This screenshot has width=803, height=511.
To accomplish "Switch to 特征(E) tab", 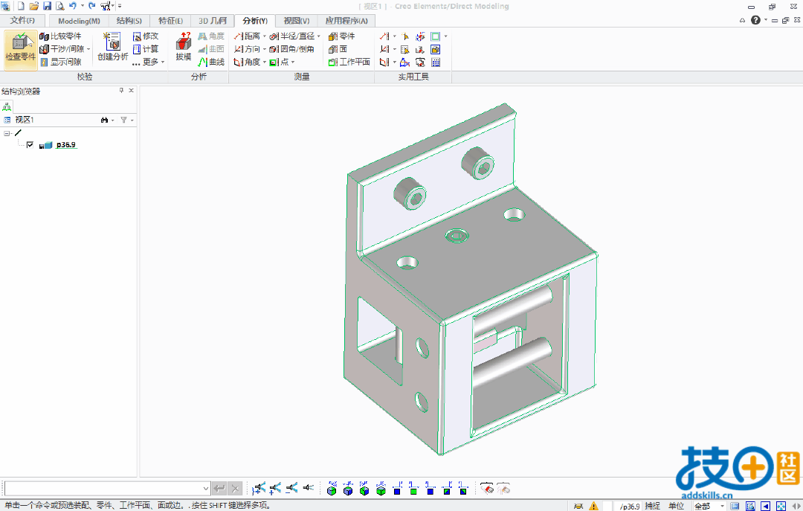I will [170, 21].
